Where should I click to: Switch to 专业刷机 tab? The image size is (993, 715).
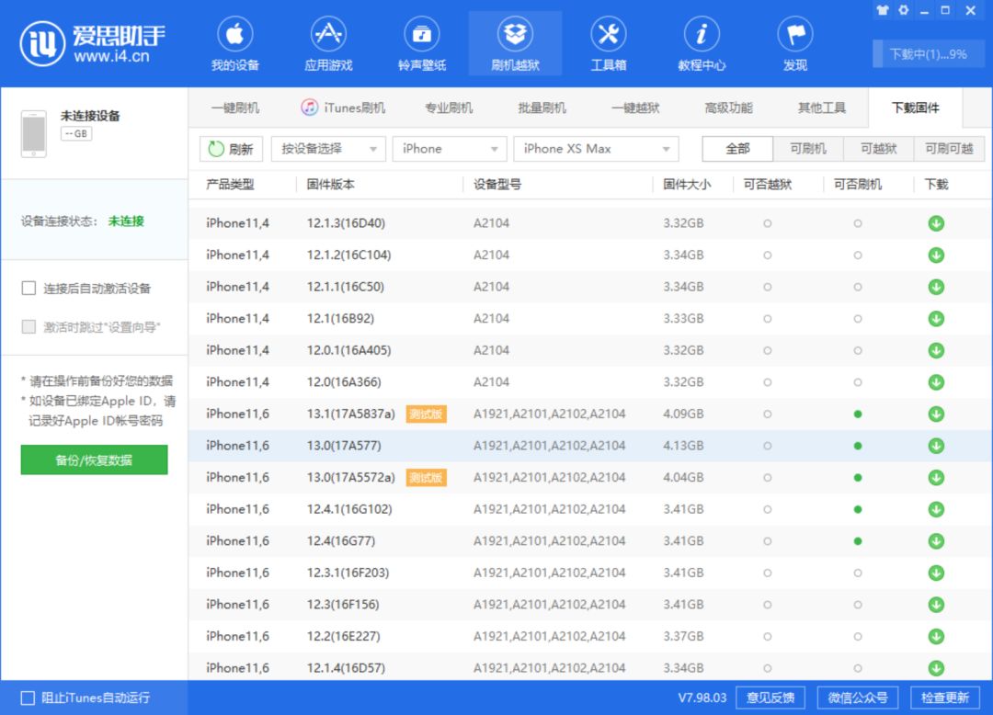tap(449, 108)
